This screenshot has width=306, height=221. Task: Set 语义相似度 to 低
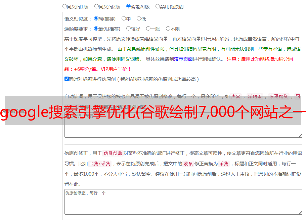(x=139, y=18)
